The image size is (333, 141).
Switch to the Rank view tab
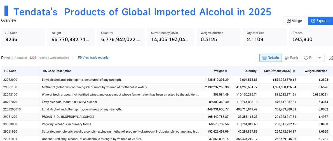pyautogui.click(x=291, y=58)
